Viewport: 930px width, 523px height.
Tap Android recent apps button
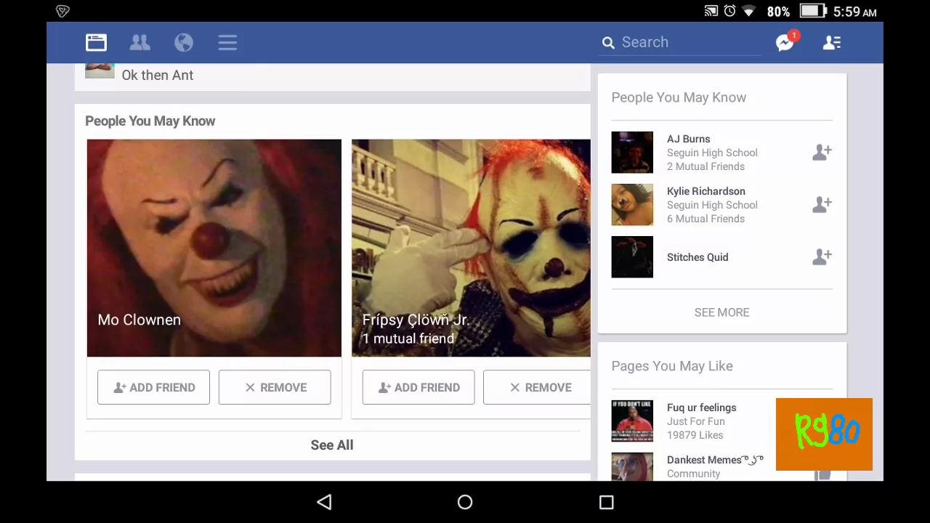[x=606, y=502]
